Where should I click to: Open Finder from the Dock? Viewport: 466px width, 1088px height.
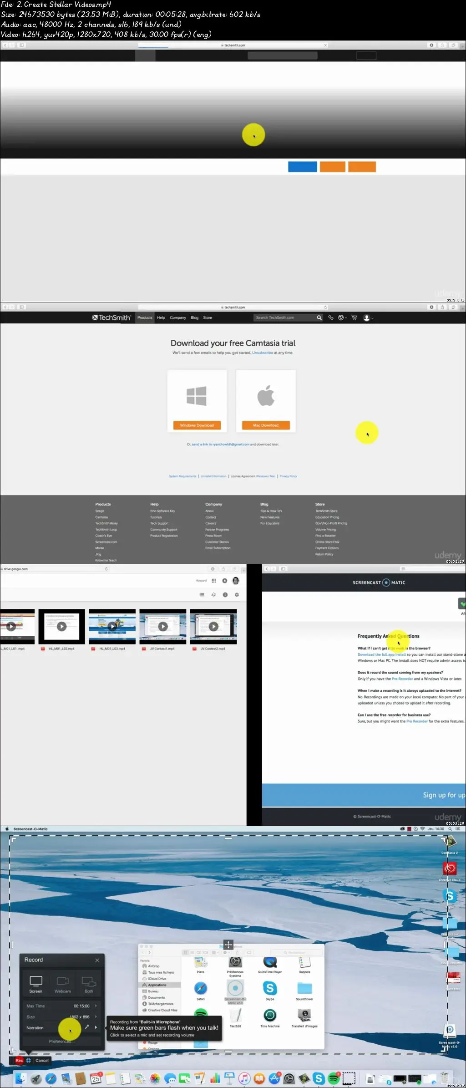20,1078
